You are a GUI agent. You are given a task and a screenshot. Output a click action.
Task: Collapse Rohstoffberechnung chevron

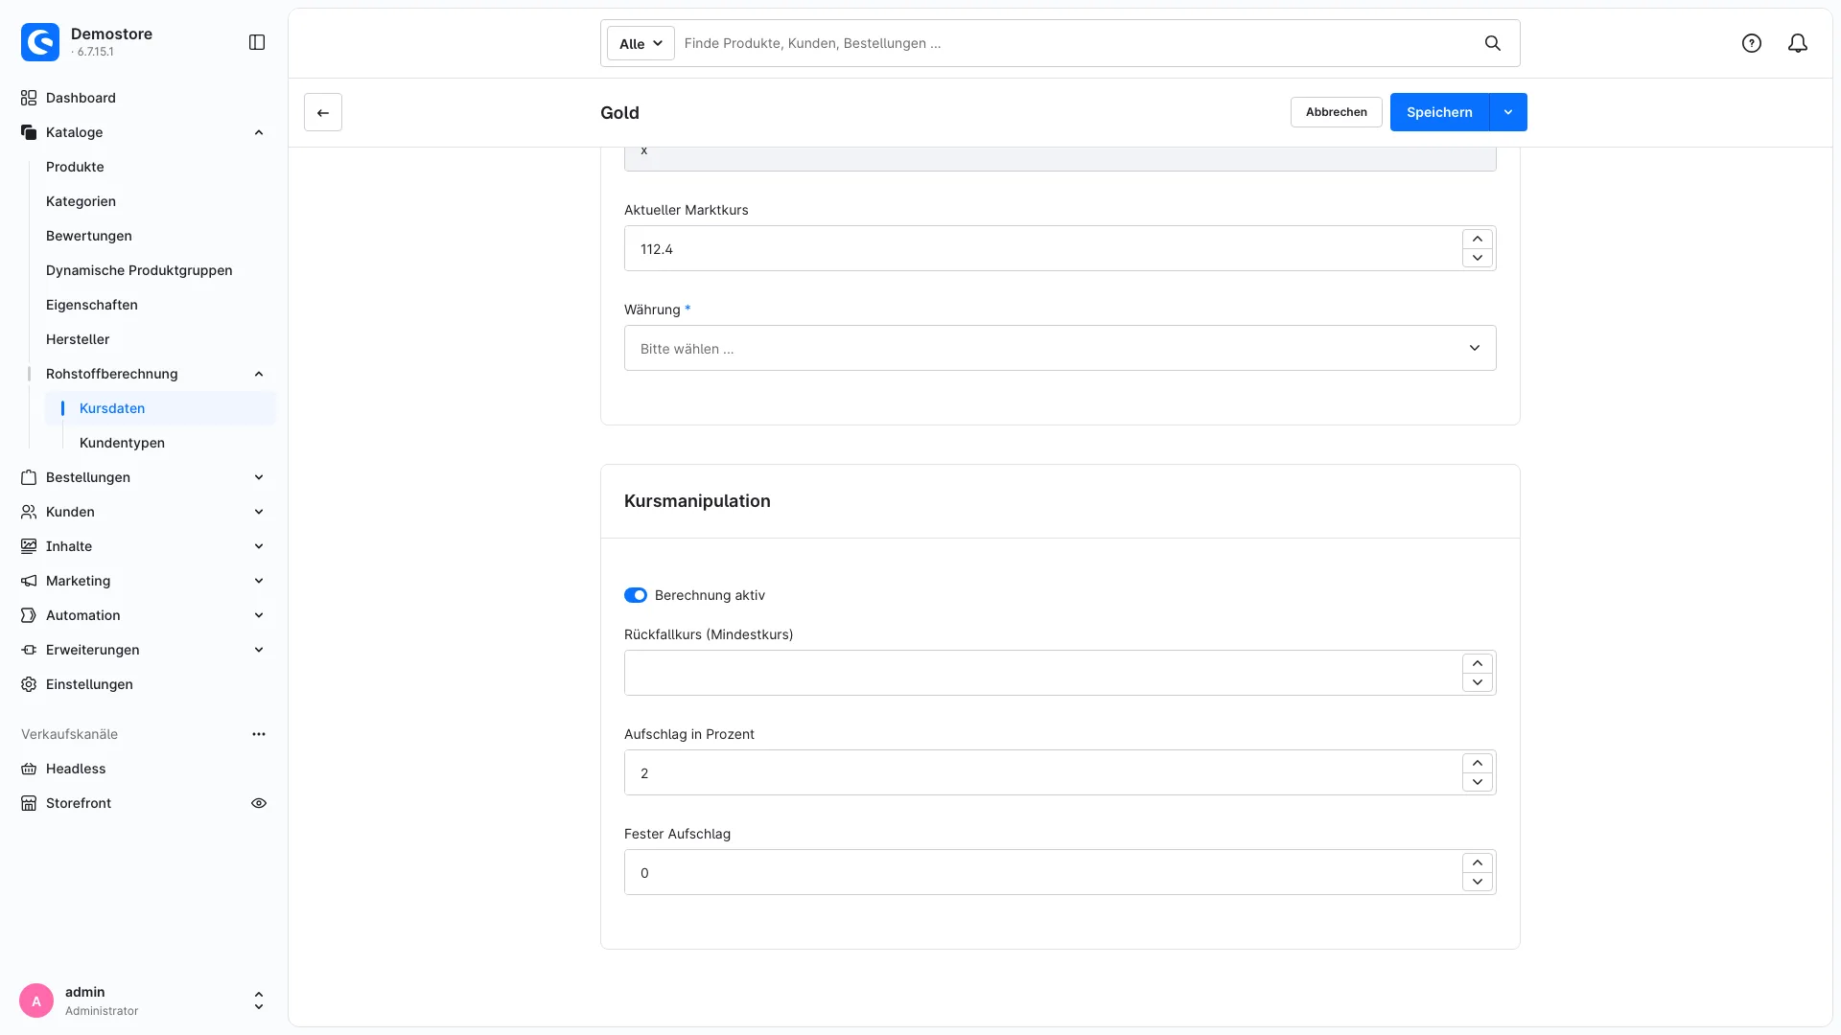pos(259,374)
